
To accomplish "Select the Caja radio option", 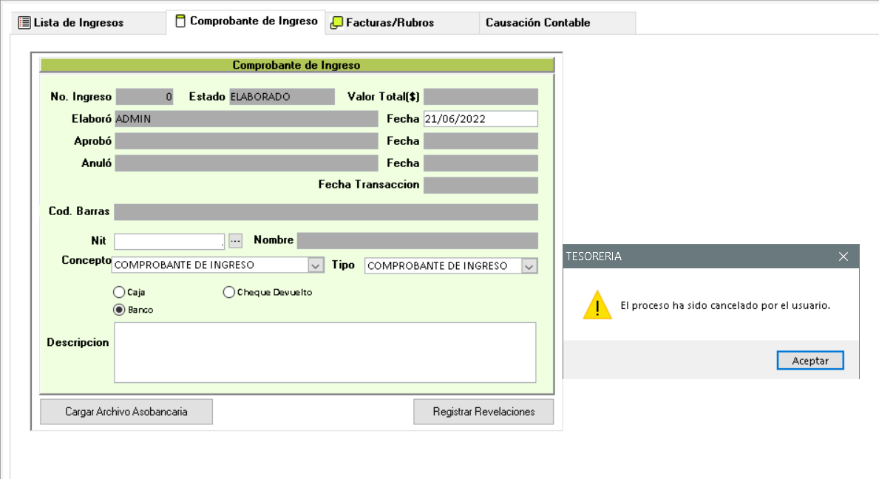I will 118,292.
